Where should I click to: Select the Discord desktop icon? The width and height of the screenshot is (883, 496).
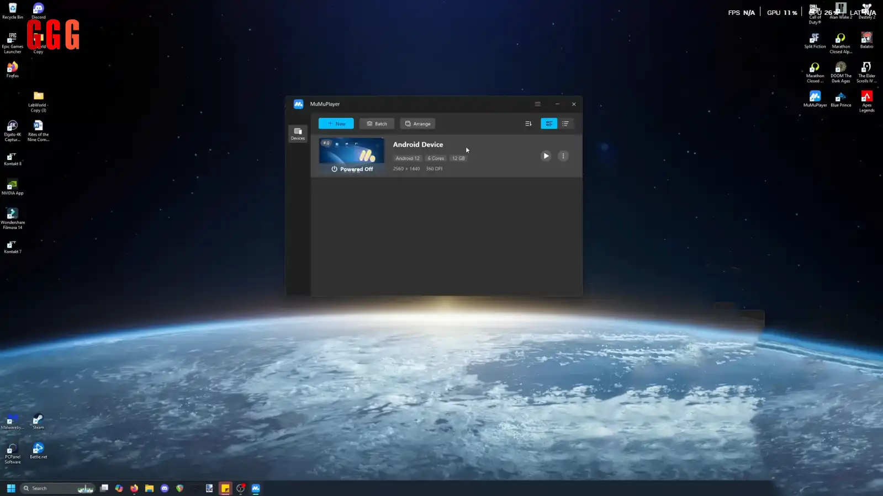[x=39, y=10]
